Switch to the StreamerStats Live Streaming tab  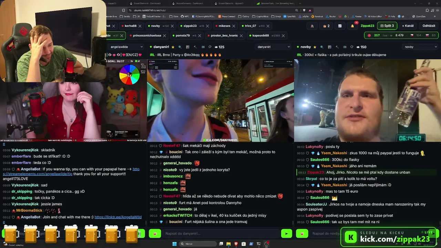pyautogui.click(x=275, y=3)
